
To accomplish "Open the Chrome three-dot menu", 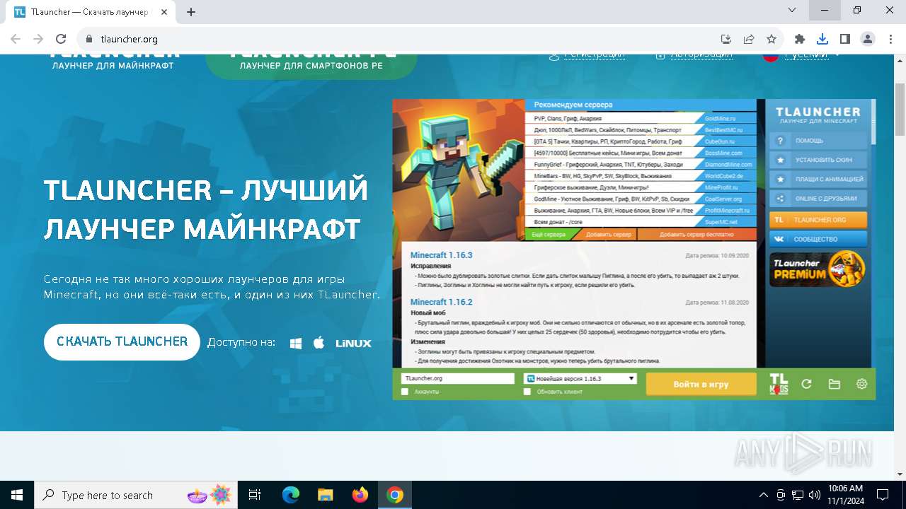I will [x=890, y=40].
